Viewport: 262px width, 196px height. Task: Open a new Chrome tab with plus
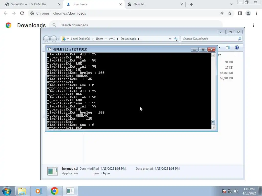(x=191, y=5)
